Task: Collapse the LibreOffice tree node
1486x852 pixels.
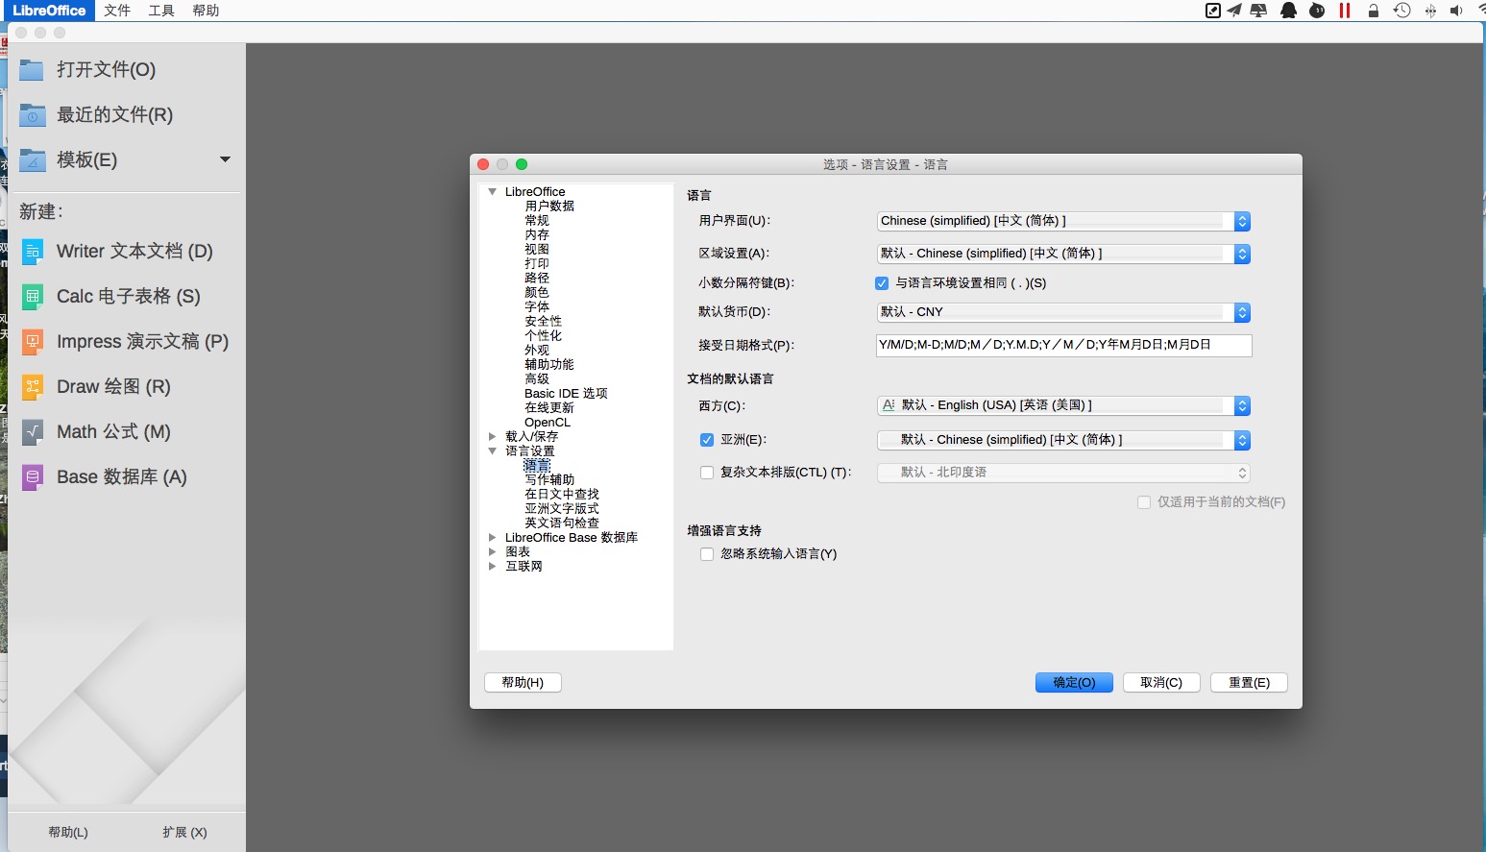Action: 493,192
